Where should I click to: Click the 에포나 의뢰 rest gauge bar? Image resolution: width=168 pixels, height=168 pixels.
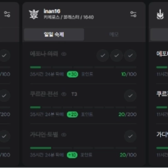(83, 67)
